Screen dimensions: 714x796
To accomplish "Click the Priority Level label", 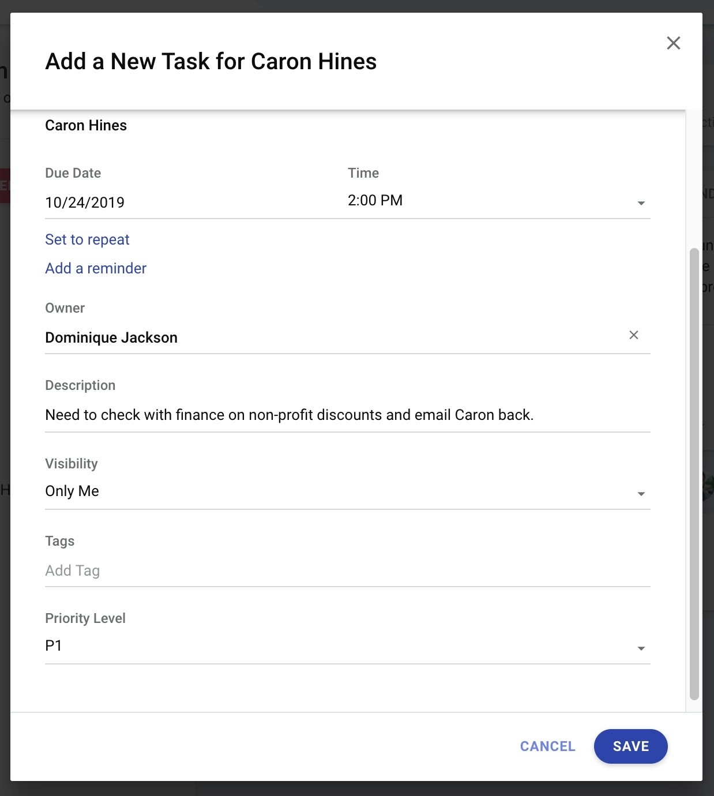I will 85,618.
